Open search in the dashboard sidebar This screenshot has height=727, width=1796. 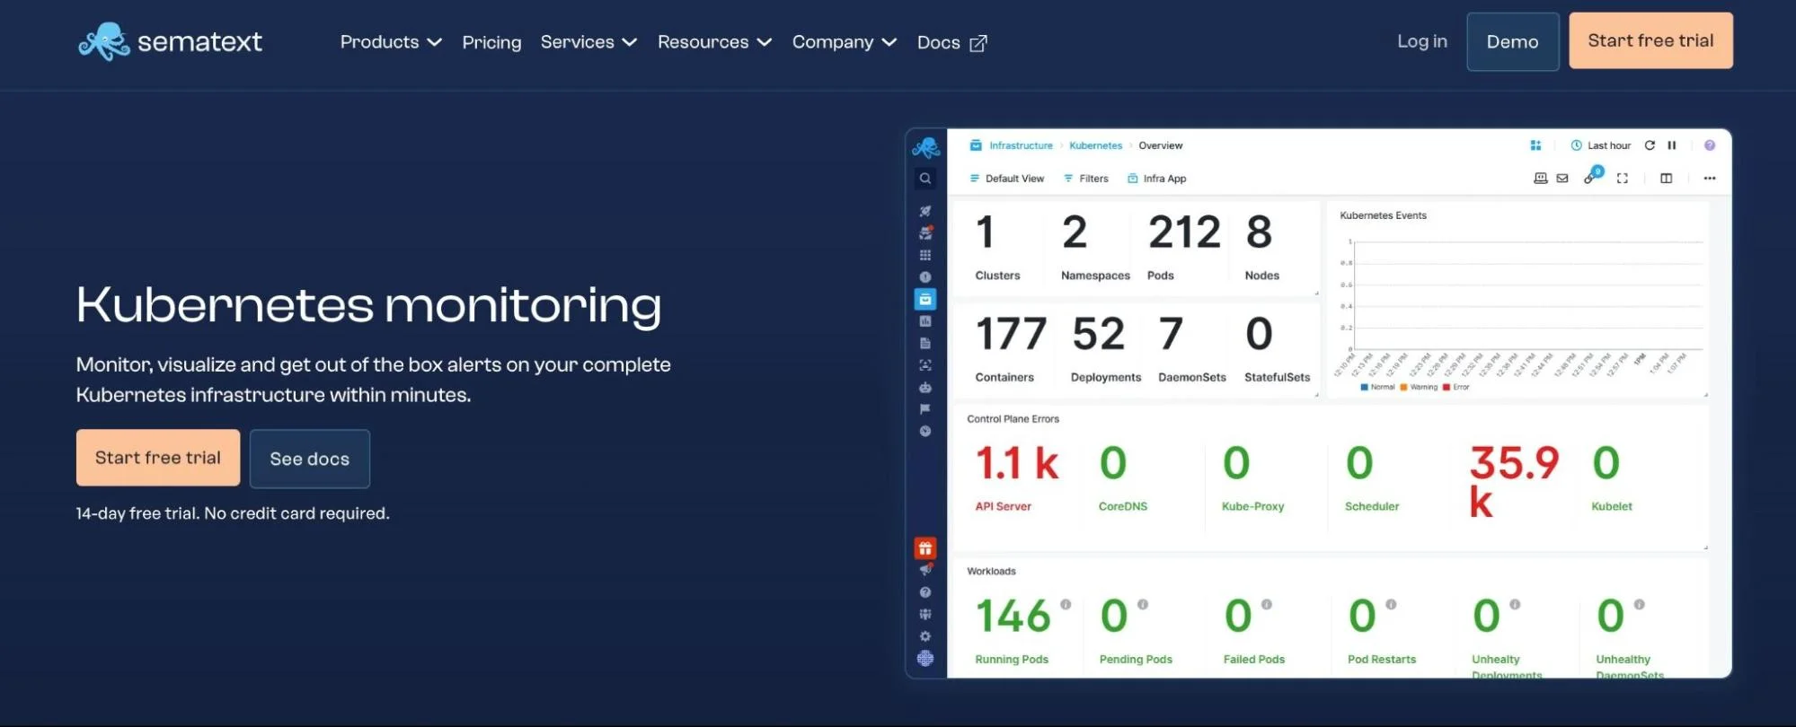pos(925,179)
